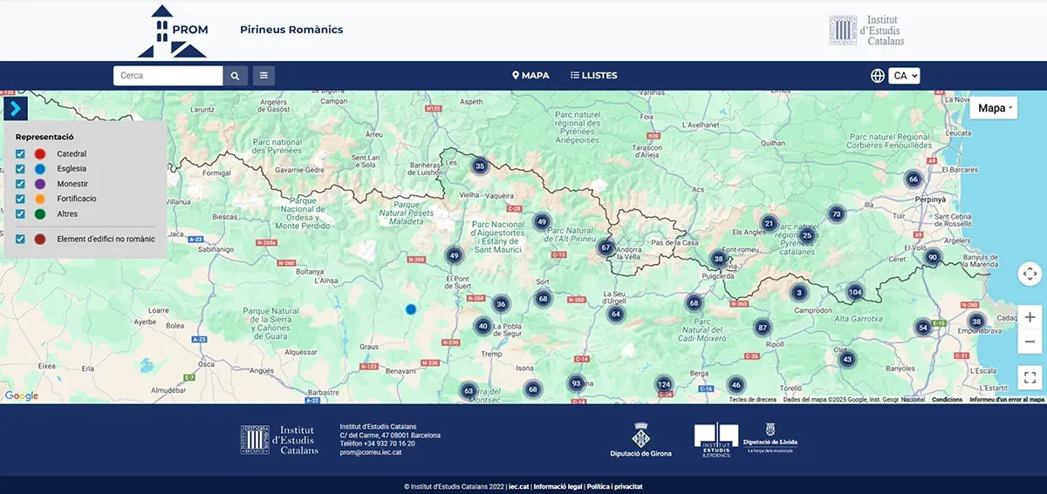The width and height of the screenshot is (1047, 494).
Task: Switch to the MAPA tab
Action: (530, 76)
